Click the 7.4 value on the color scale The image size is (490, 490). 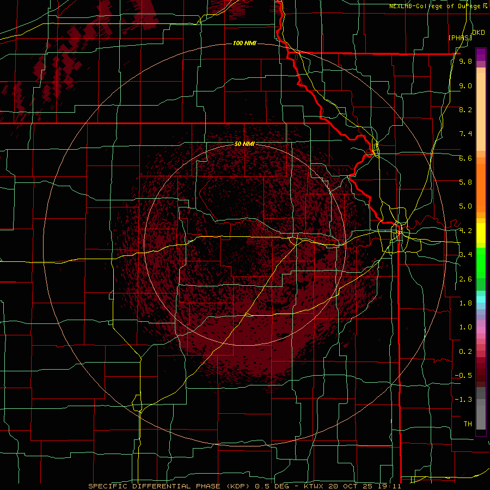click(465, 134)
